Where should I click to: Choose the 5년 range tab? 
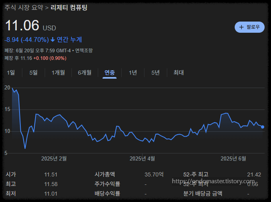click(155, 73)
